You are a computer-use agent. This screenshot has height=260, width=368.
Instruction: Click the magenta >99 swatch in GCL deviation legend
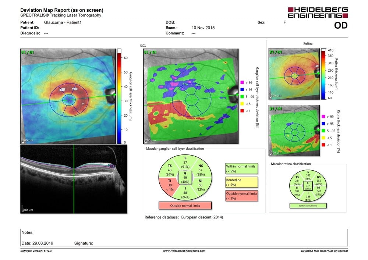pyautogui.click(x=241, y=82)
